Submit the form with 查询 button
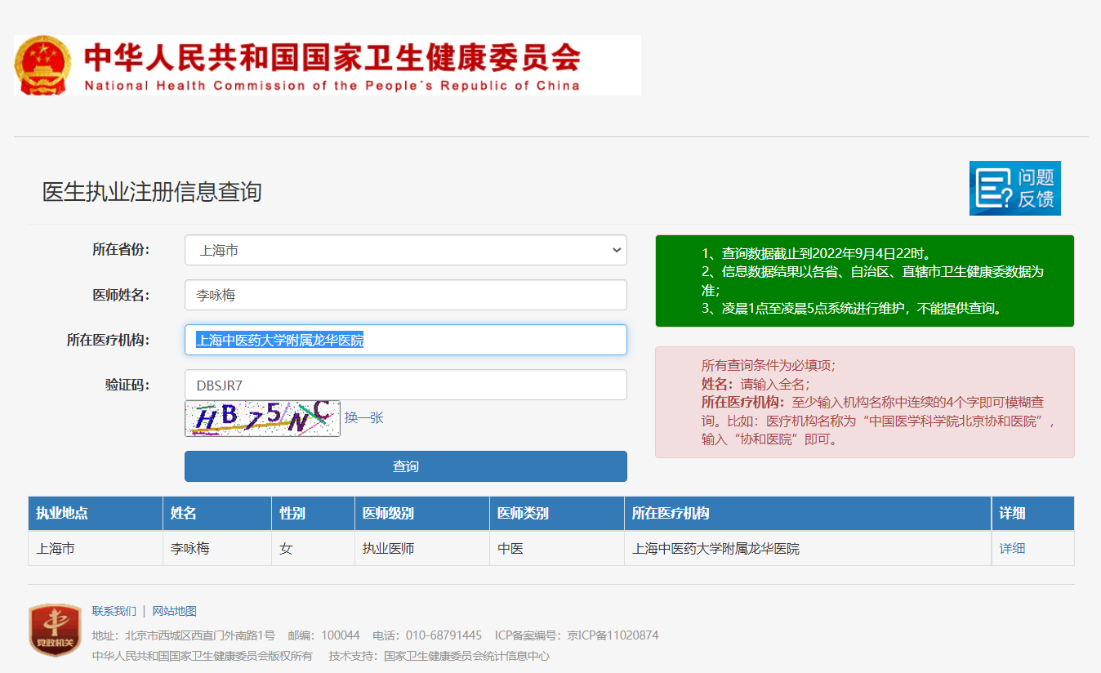The width and height of the screenshot is (1101, 673). pos(406,466)
